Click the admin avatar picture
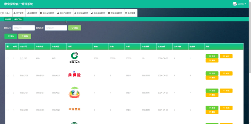The width and height of the screenshot is (251, 124). tap(235, 4)
